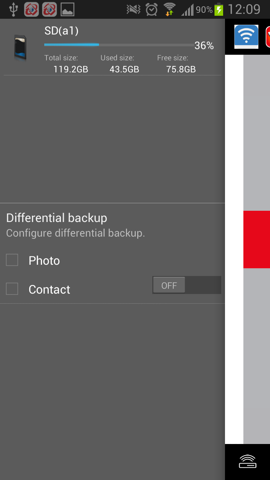270x480 pixels.
Task: Click the SD storage usage progress bar
Action: pyautogui.click(x=119, y=45)
